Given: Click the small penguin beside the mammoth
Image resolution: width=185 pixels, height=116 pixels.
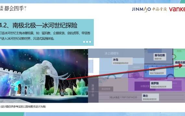Looking at the screenshot, I should (x=62, y=93).
